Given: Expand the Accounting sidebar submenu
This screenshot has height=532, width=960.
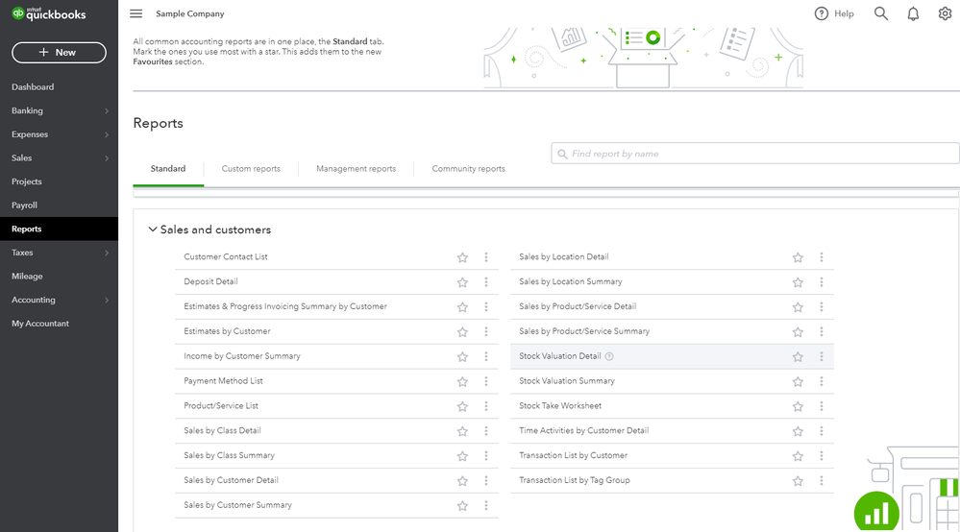Looking at the screenshot, I should [x=106, y=301].
